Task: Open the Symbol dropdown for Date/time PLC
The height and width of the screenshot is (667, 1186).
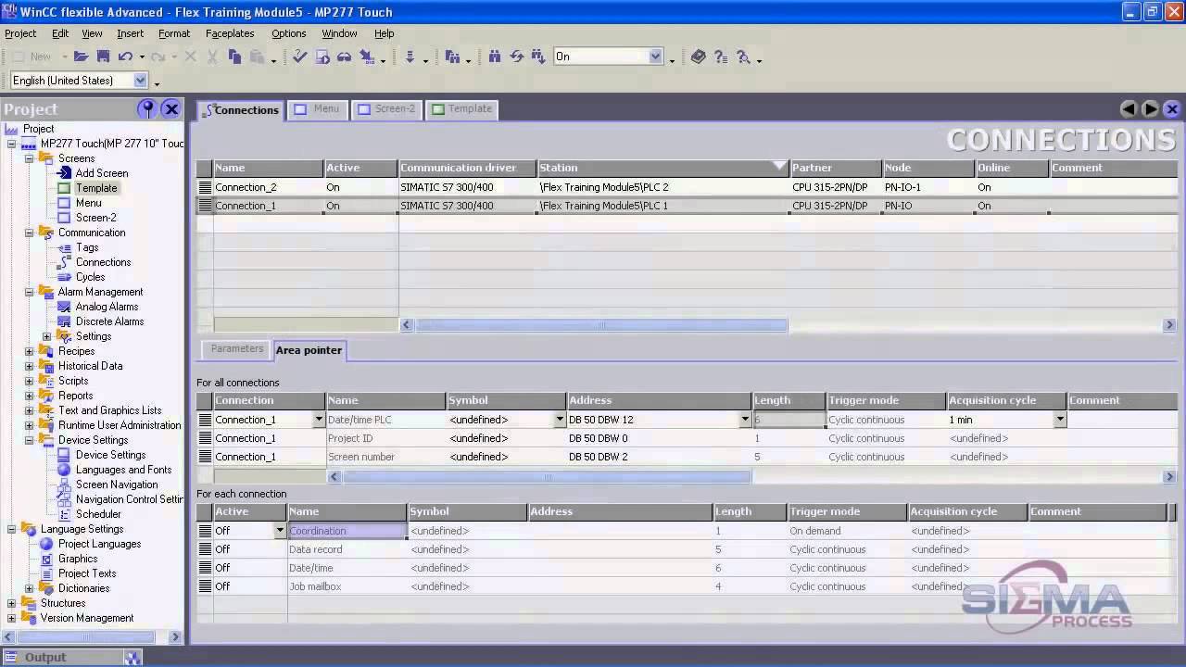Action: click(560, 420)
